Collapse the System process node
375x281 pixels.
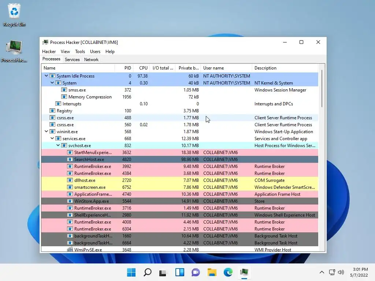(x=52, y=83)
